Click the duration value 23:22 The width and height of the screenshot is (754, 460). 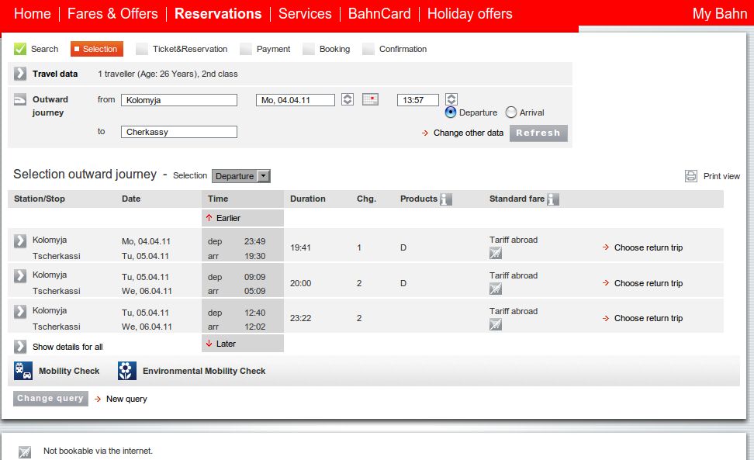300,318
